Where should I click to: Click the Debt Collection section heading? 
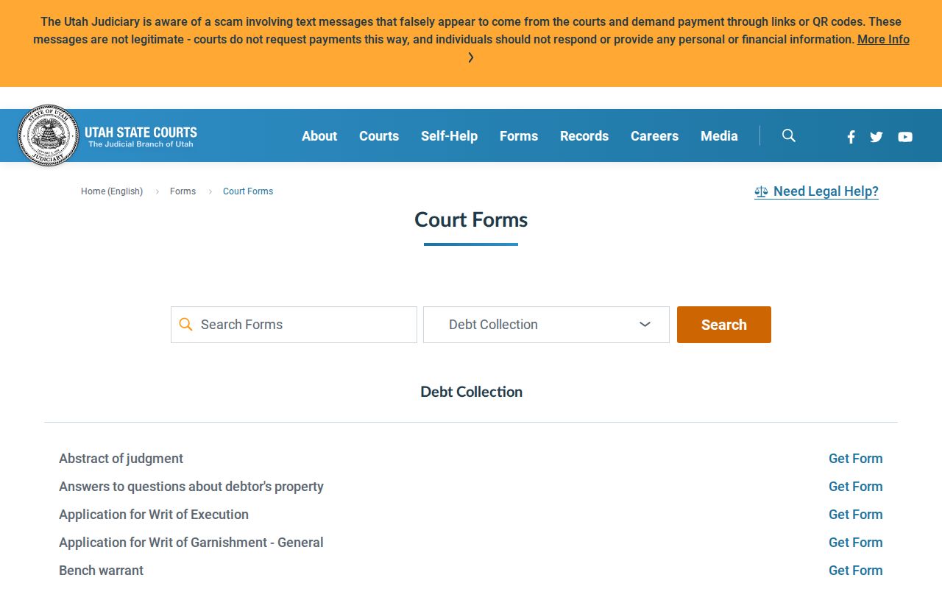click(x=471, y=392)
